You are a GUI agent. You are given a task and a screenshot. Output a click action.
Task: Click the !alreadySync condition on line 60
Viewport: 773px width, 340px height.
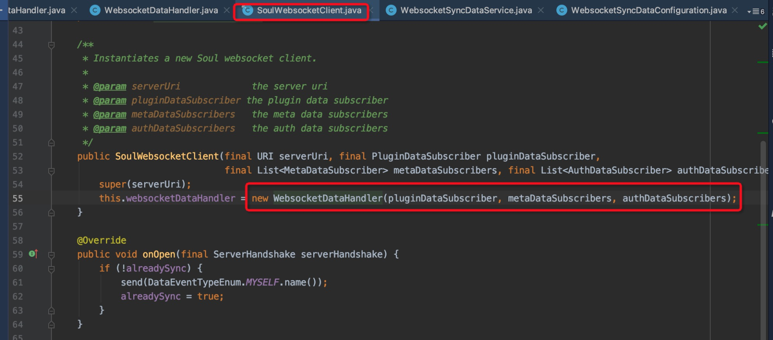154,268
